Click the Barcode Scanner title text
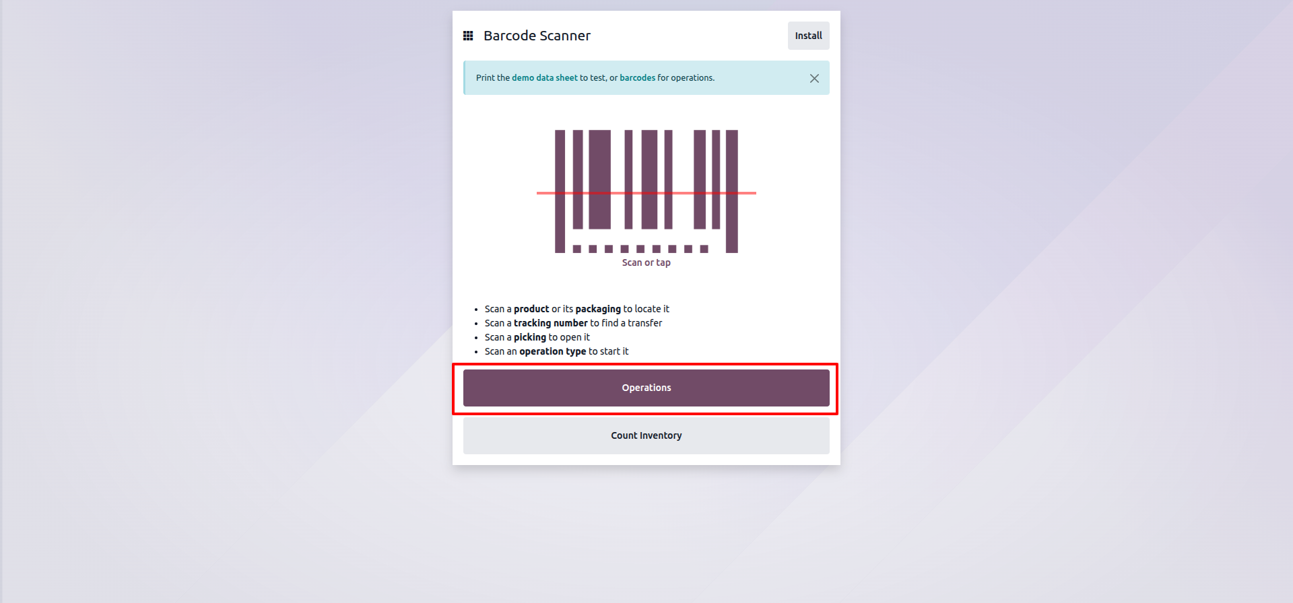This screenshot has width=1293, height=603. click(x=537, y=36)
